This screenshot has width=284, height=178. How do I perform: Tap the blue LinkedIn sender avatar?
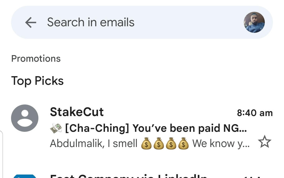(25, 176)
